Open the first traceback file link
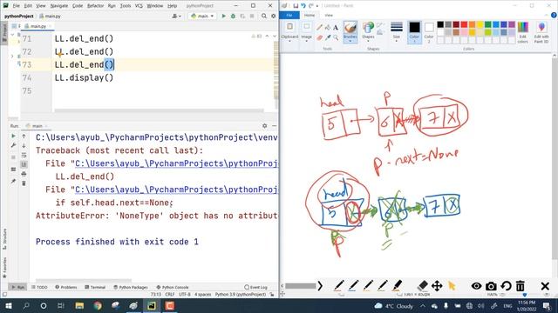558x313 pixels. coord(176,163)
